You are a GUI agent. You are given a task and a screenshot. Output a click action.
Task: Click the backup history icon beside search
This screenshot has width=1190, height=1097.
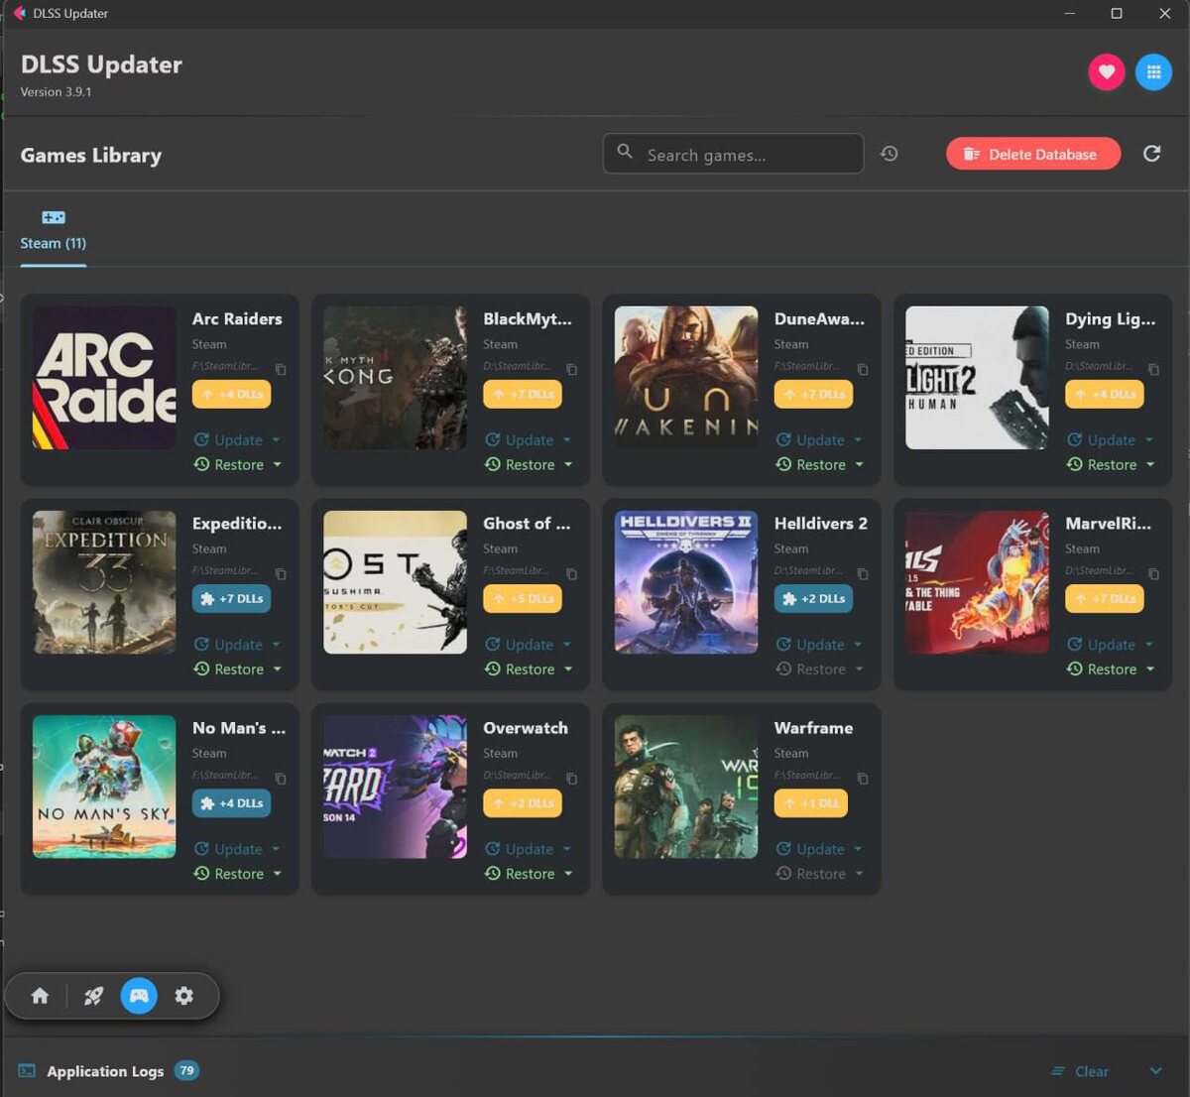click(890, 154)
